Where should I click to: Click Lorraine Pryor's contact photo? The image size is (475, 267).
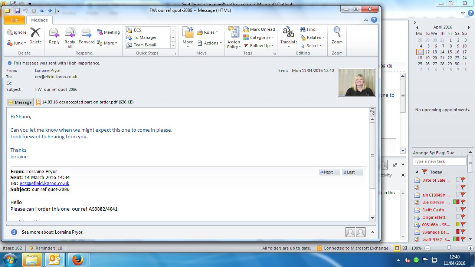(x=357, y=82)
